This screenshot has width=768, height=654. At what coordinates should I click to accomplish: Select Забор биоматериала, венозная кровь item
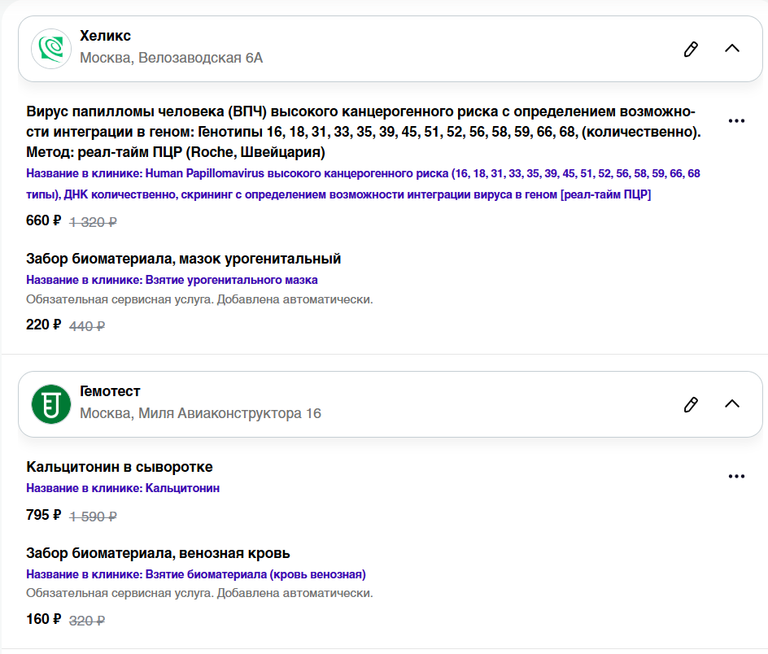pyautogui.click(x=158, y=553)
